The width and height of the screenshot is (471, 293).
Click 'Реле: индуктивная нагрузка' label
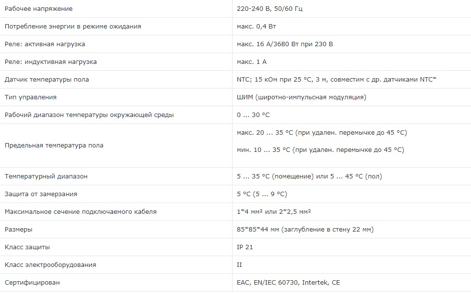(51, 62)
